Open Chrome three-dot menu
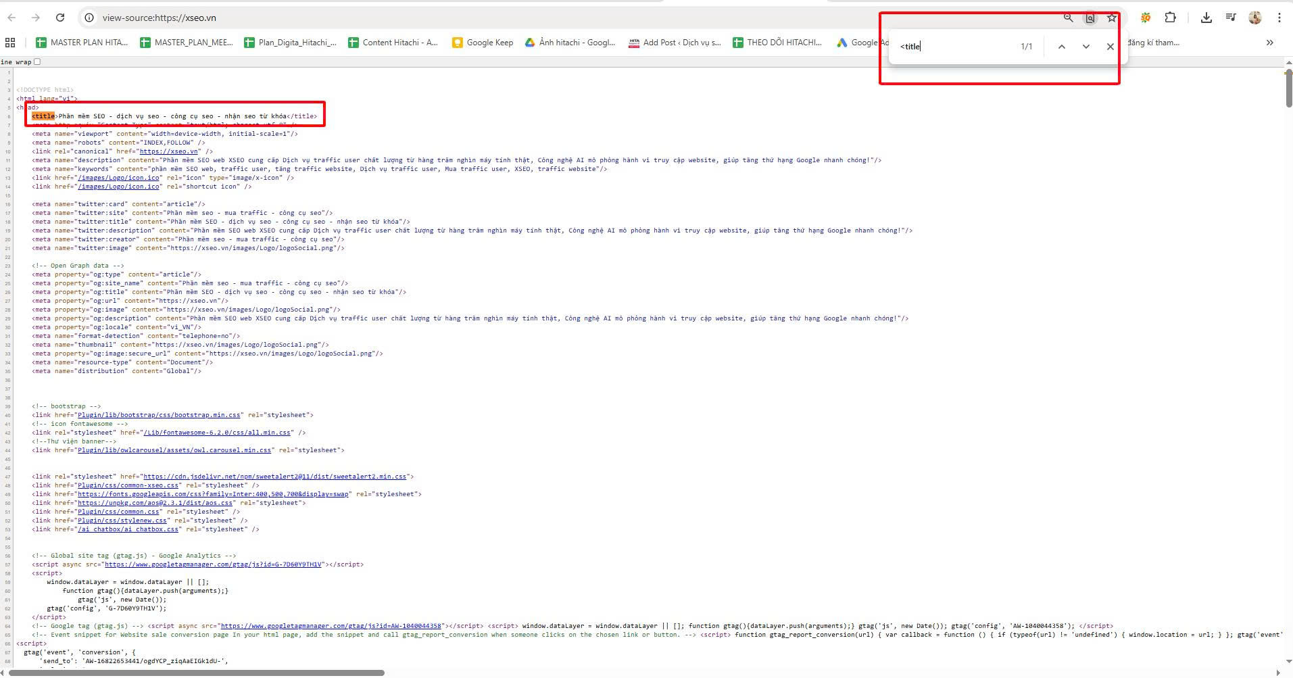1293x678 pixels. (x=1279, y=18)
